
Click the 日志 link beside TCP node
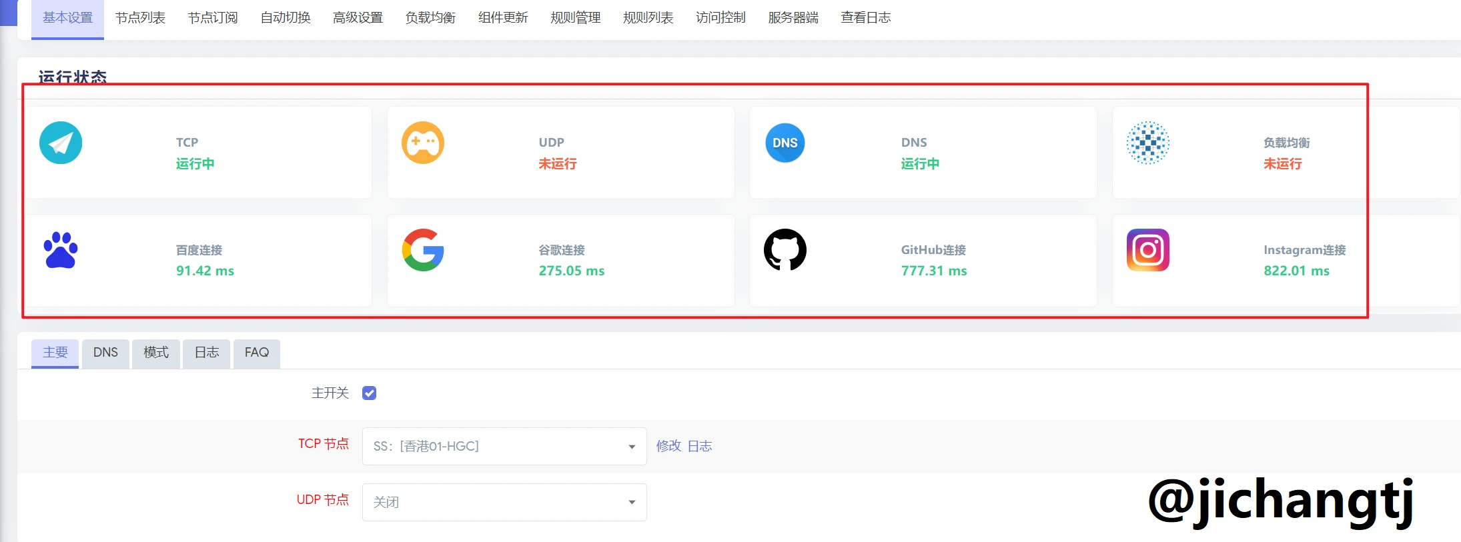700,446
